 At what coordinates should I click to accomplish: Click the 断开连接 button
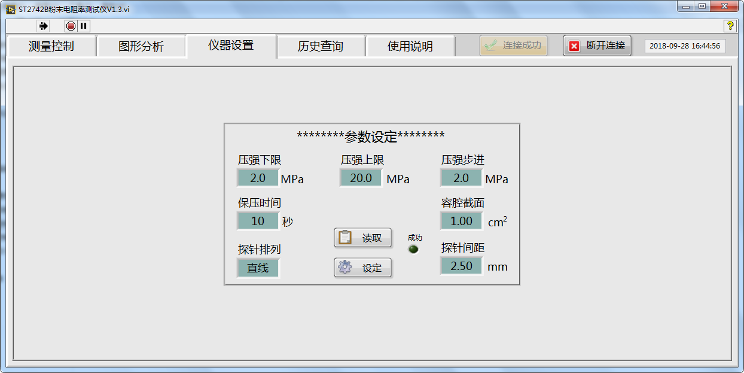[x=597, y=46]
